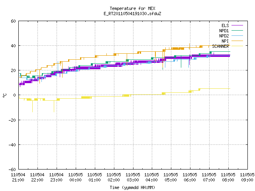Click the x-axis tick 110504 22:00
Image resolution: width=255 pixels, height=191 pixels.
(37, 177)
